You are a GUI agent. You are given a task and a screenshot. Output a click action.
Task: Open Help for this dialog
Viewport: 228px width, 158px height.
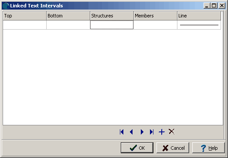coord(208,148)
